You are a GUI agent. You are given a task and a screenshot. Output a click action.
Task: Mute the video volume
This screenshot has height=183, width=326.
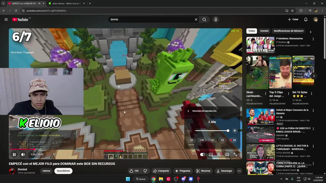click(x=23, y=154)
